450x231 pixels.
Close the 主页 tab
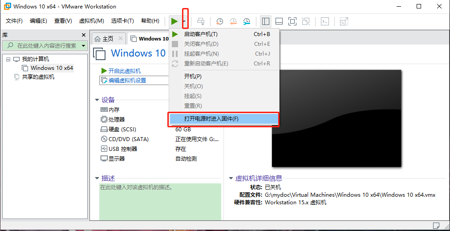pyautogui.click(x=121, y=38)
